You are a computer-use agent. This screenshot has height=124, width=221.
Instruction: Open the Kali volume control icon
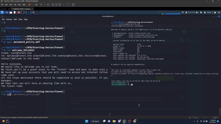[x=197, y=12]
